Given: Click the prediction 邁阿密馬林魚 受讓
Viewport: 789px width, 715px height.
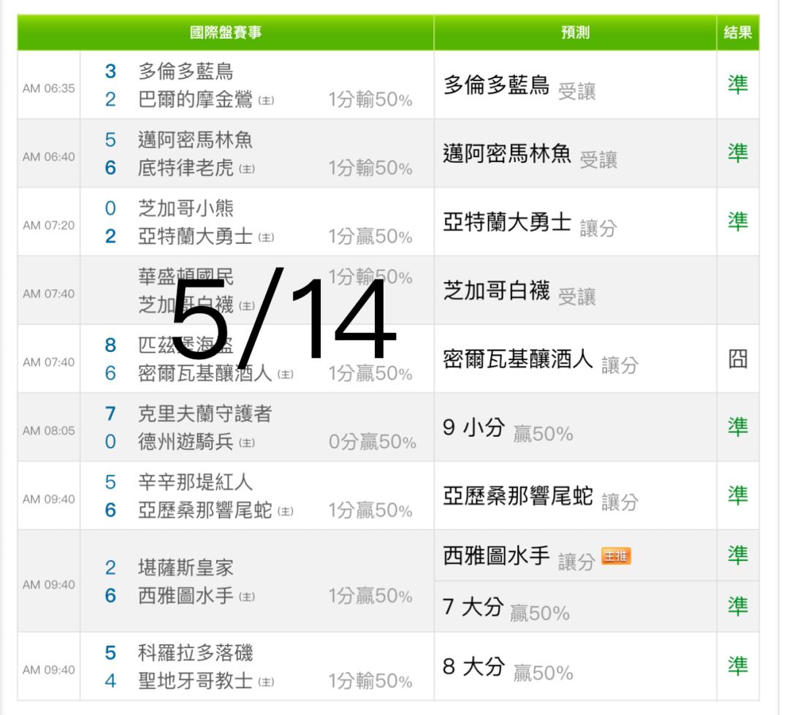Looking at the screenshot, I should click(530, 155).
